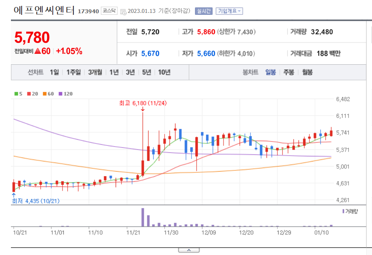
Task: Click the orange 60-day moving average swatch
Action: (x=45, y=94)
